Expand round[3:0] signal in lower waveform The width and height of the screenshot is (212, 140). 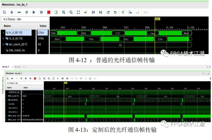(x=7, y=100)
